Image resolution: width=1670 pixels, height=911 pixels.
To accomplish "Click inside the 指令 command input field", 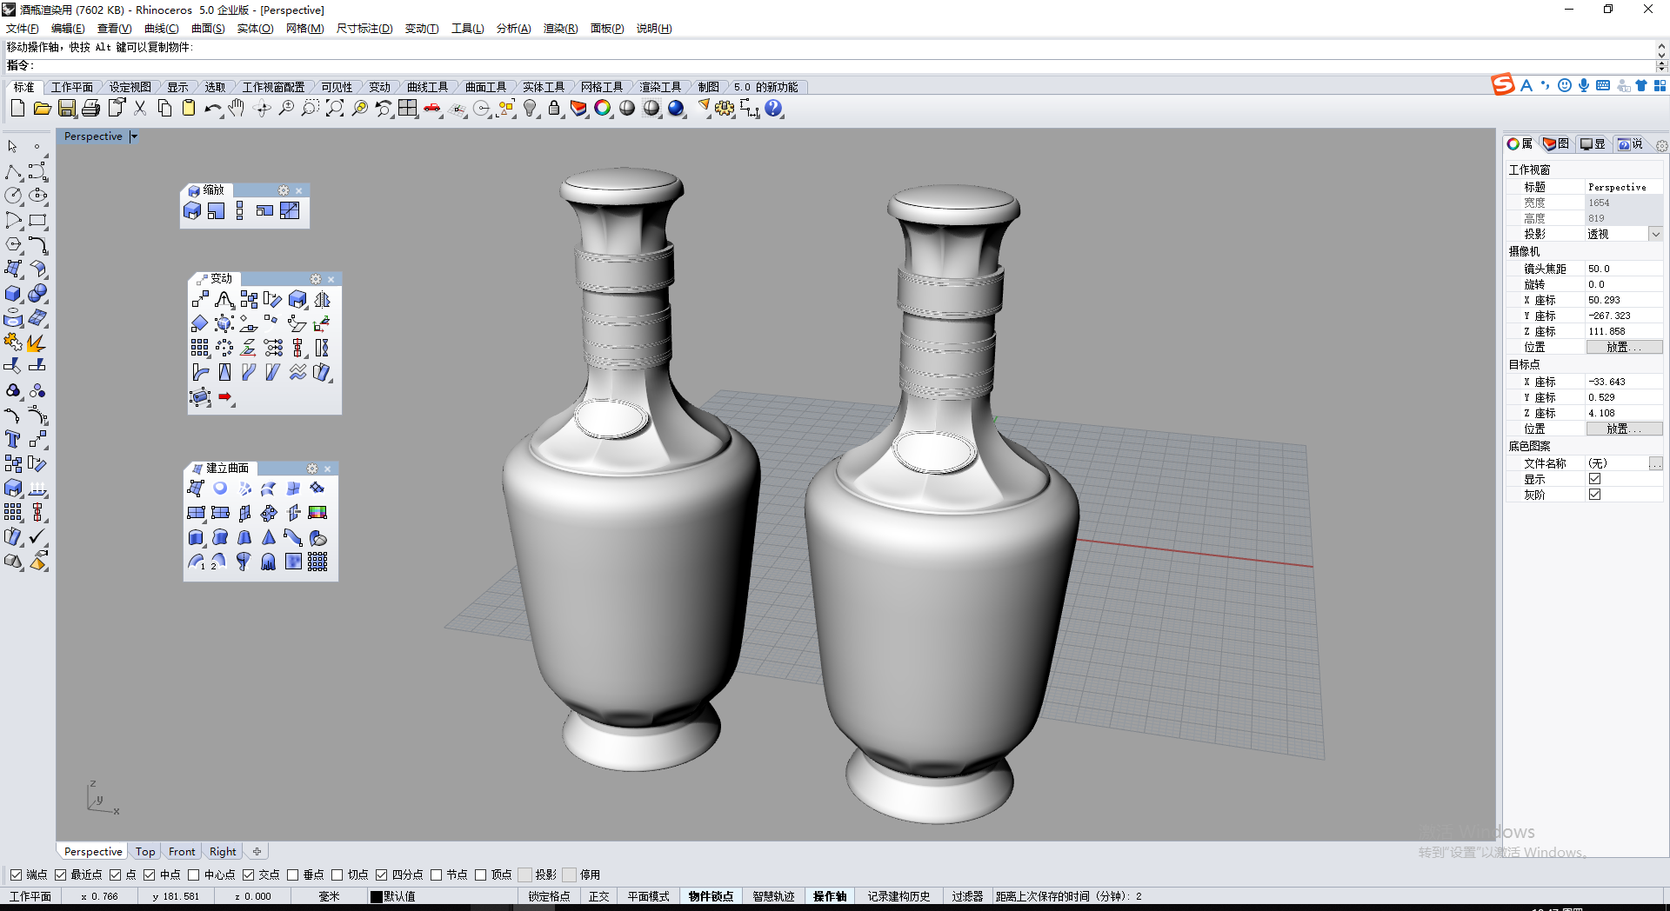I will (261, 65).
